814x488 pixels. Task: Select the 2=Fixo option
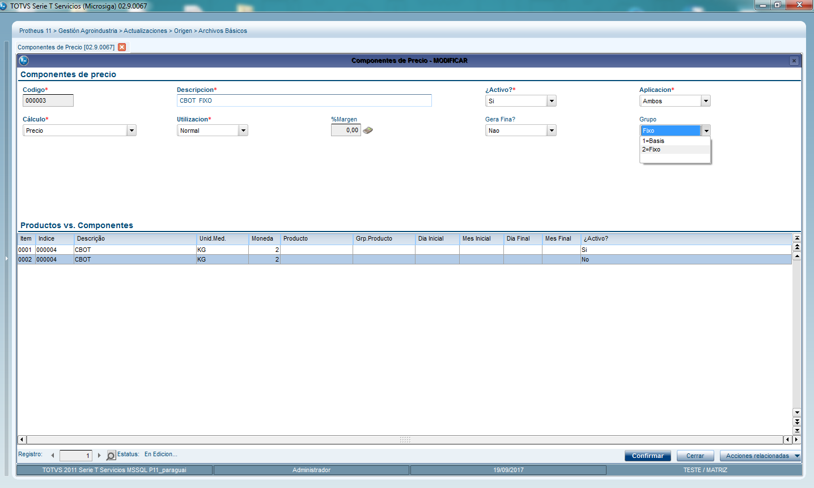tap(675, 149)
